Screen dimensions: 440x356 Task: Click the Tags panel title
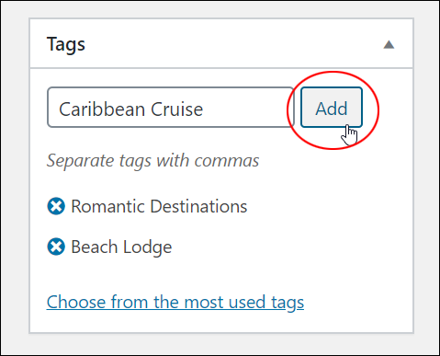[66, 45]
